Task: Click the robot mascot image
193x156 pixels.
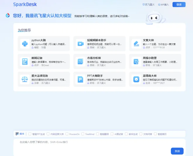Action: 155,18
